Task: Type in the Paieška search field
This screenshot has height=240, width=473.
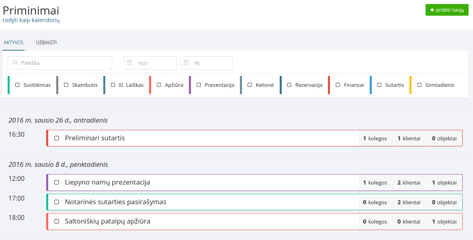Action: pos(64,63)
